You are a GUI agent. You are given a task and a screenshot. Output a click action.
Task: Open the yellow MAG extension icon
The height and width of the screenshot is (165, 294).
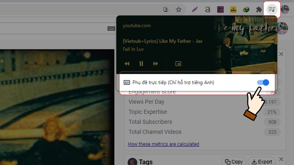click(233, 10)
